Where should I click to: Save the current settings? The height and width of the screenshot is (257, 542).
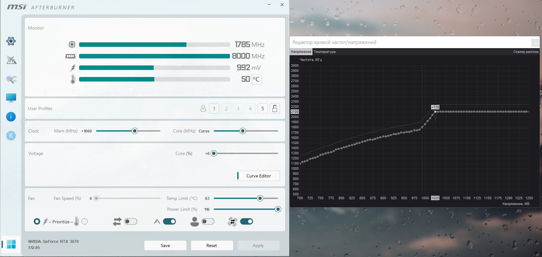click(x=165, y=245)
